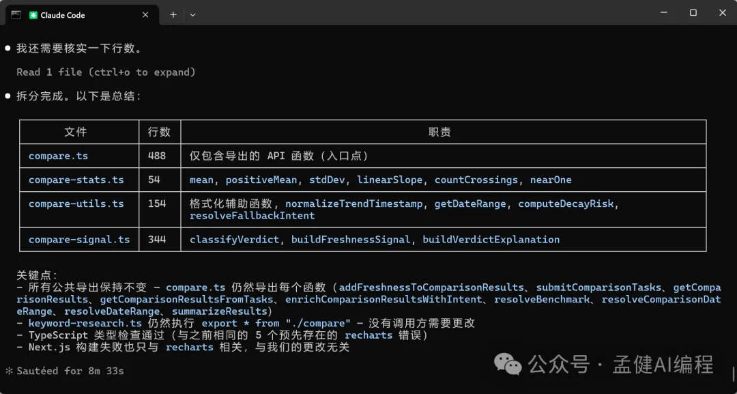Click the bullet before 拆分完成 message
Viewport: 737px width, 394px height.
(8, 96)
